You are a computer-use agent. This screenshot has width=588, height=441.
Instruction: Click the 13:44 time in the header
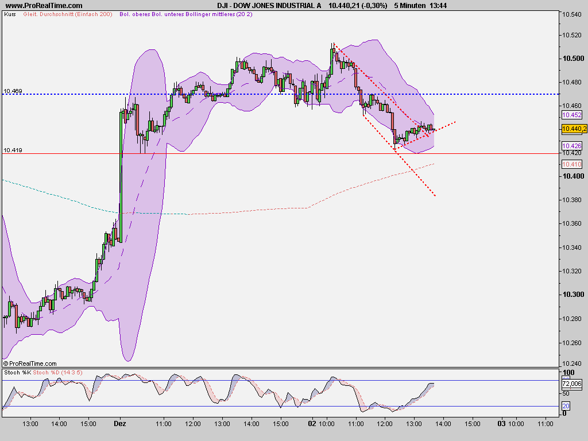pyautogui.click(x=438, y=6)
